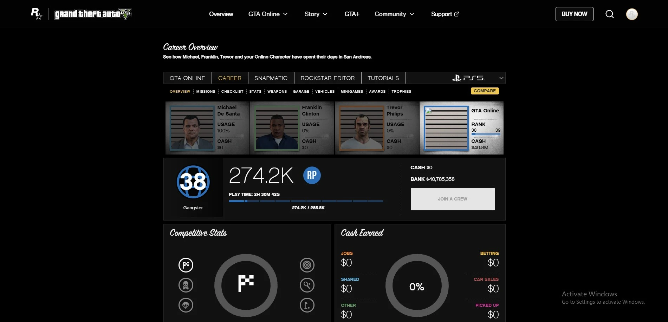Click the yellow Compare button
The width and height of the screenshot is (668, 322).
(485, 91)
